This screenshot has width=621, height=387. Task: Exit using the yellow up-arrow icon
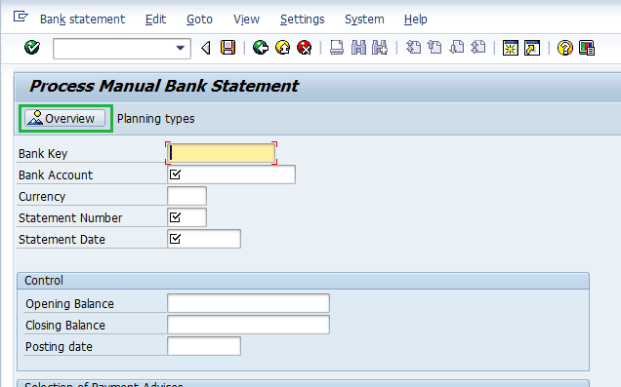click(282, 48)
